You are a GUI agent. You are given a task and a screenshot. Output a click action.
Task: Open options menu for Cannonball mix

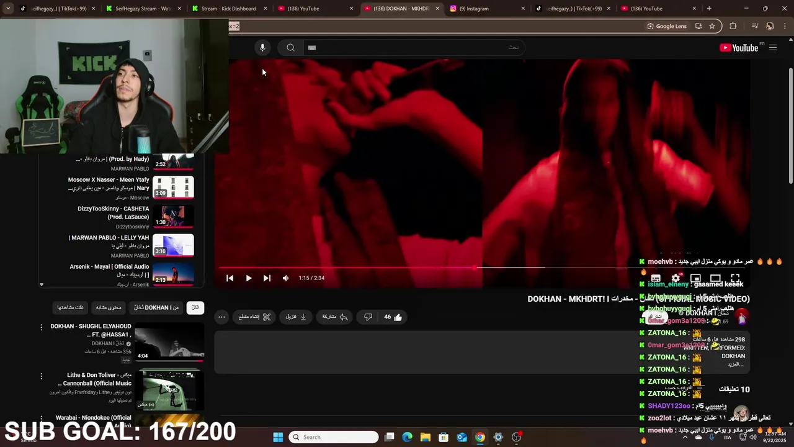(42, 376)
